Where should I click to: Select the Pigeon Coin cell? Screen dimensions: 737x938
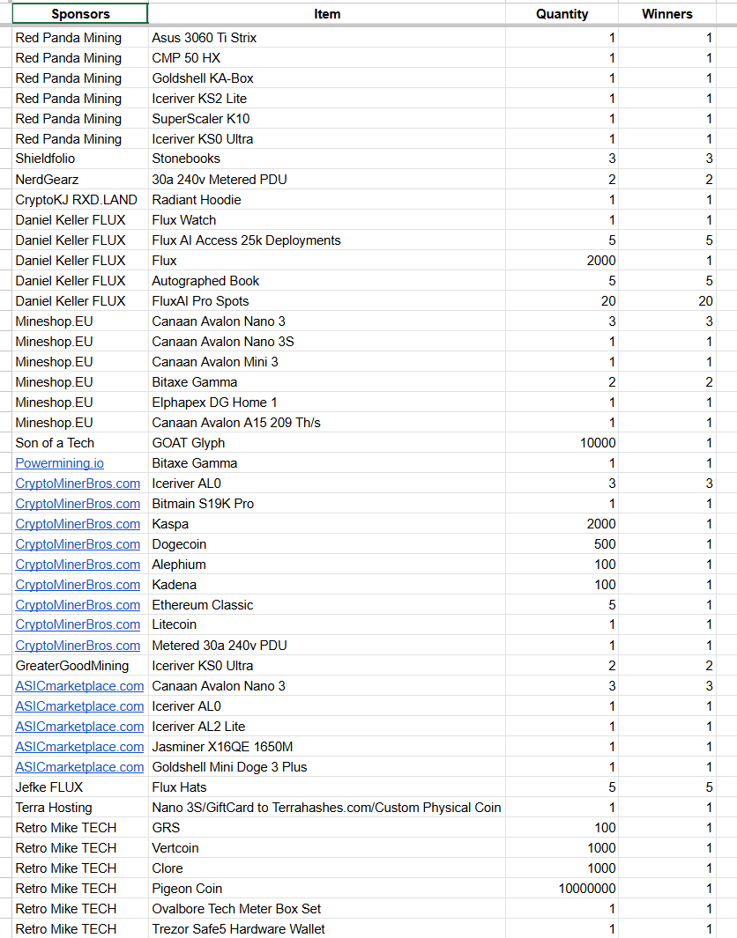[327, 889]
